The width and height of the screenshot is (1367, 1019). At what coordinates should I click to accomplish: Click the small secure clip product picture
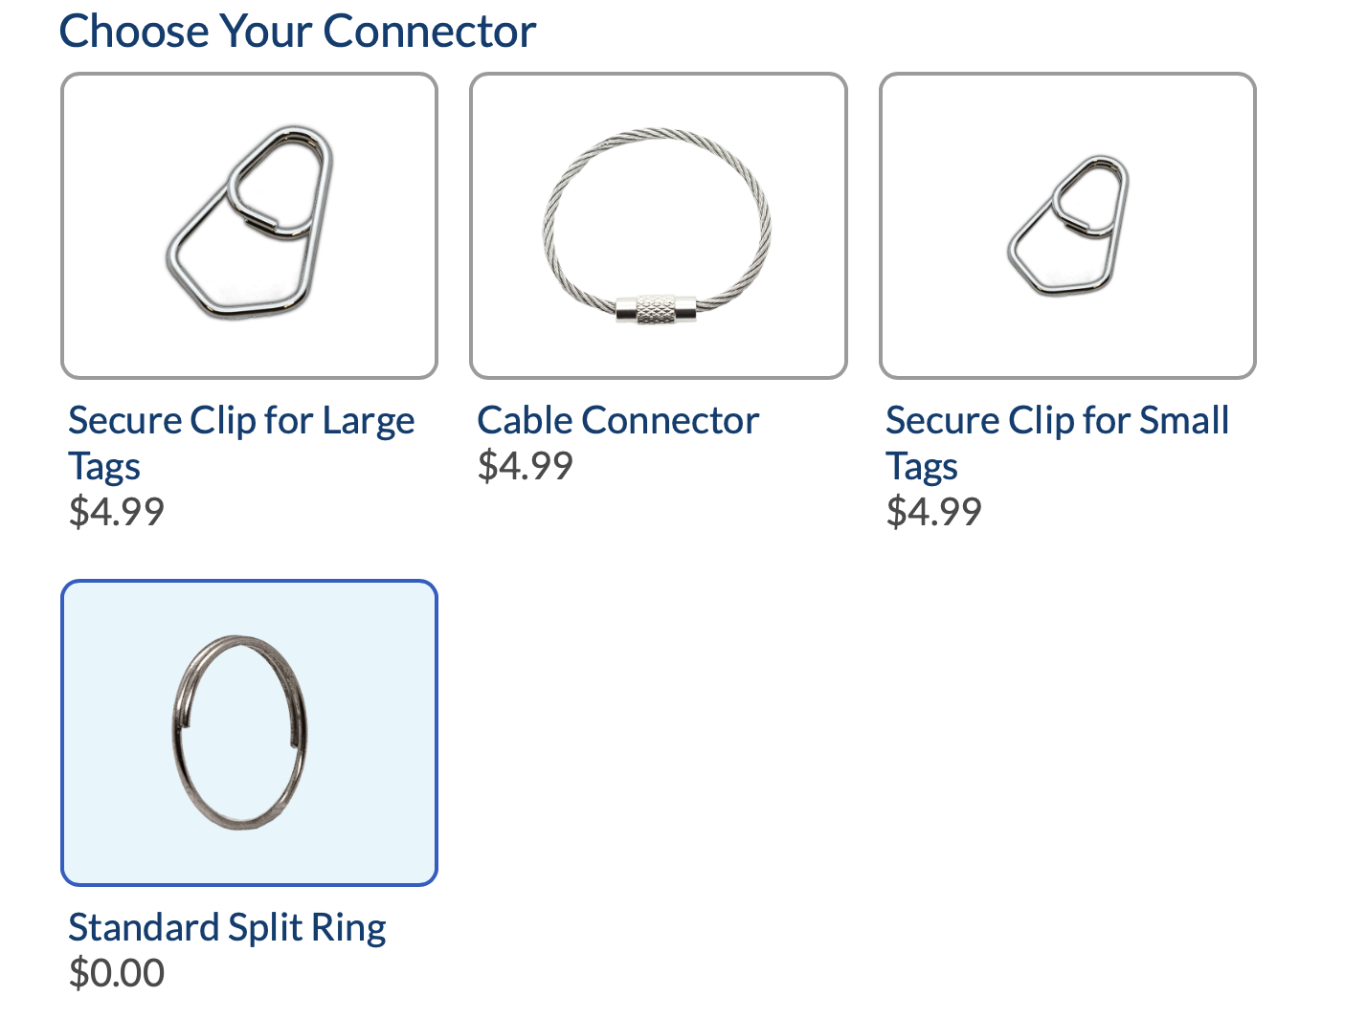pos(1068,226)
